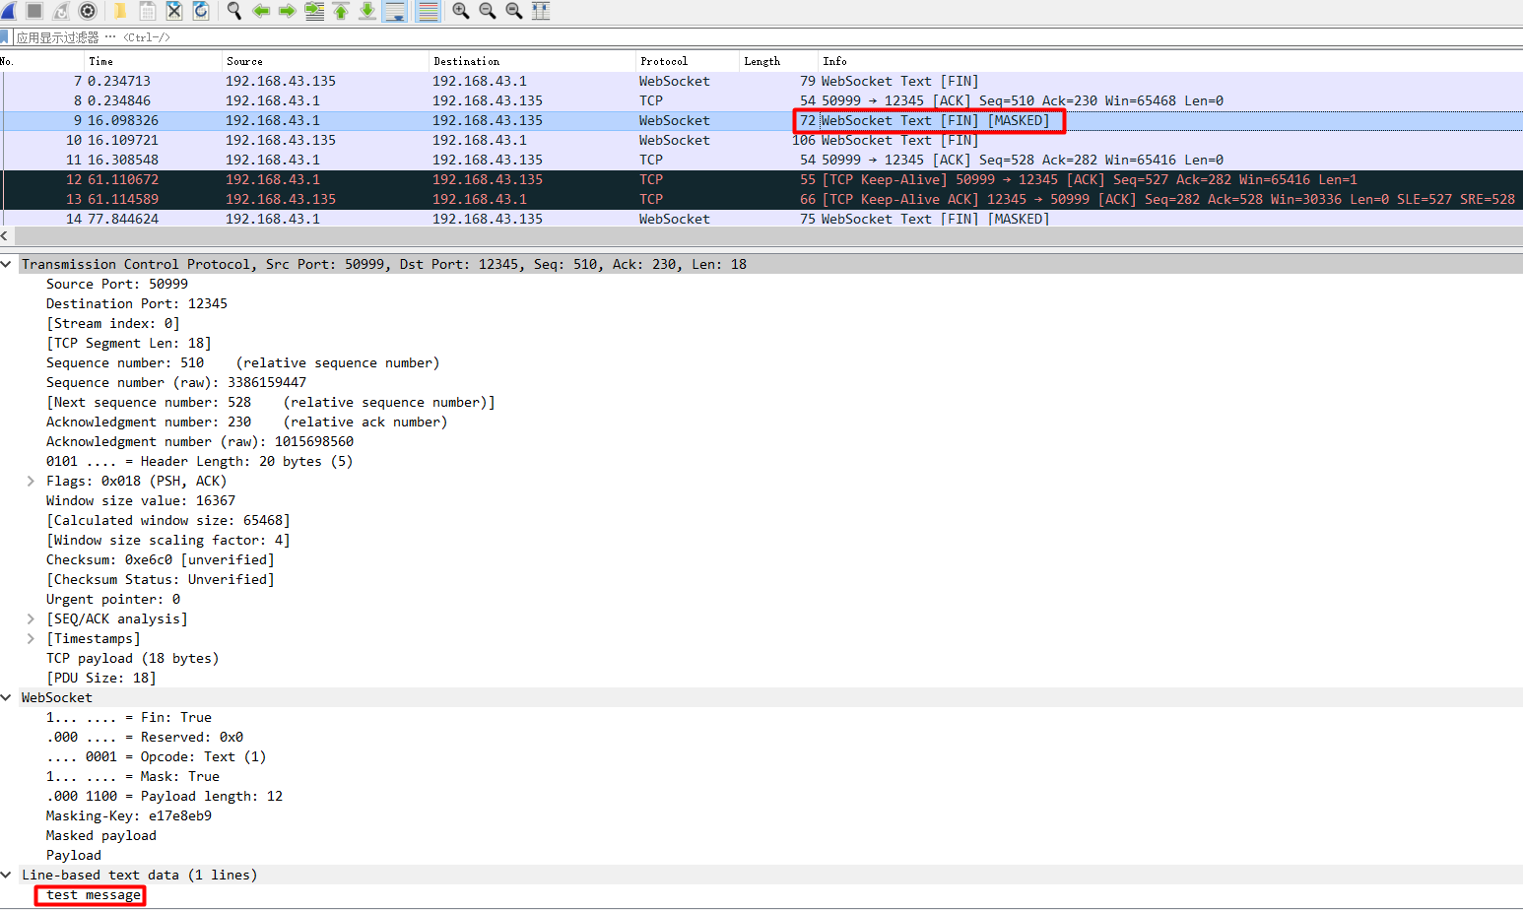Open capture options with the gear icon

pyautogui.click(x=88, y=11)
